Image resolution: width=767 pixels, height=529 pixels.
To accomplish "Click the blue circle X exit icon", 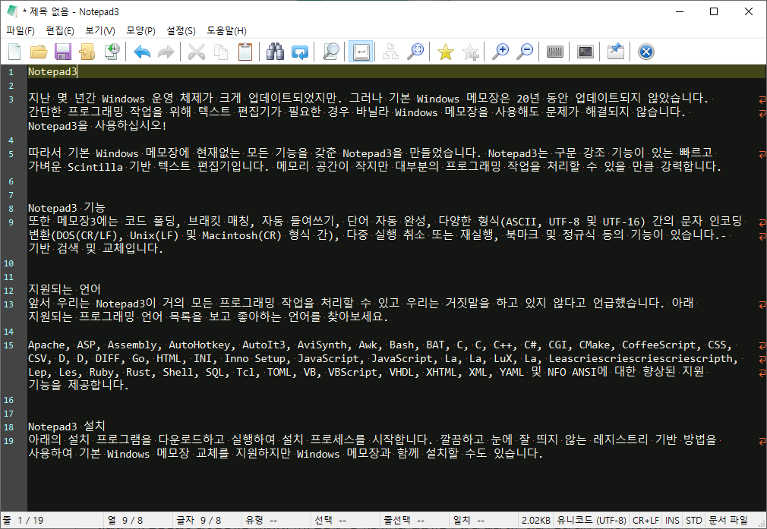I will point(646,52).
